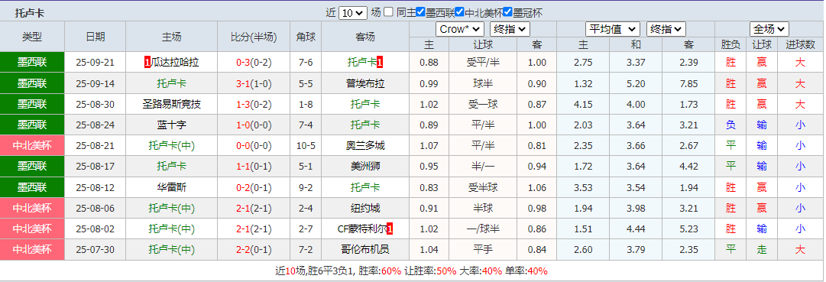Open the 全场 period dropdown
The image size is (826, 282).
pos(769,30)
